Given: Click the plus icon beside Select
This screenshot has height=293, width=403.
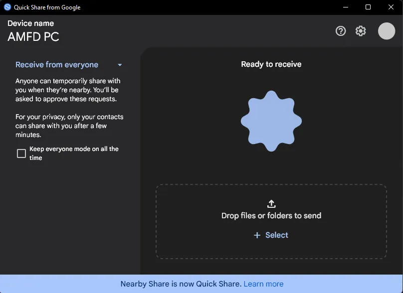Looking at the screenshot, I should pyautogui.click(x=257, y=235).
